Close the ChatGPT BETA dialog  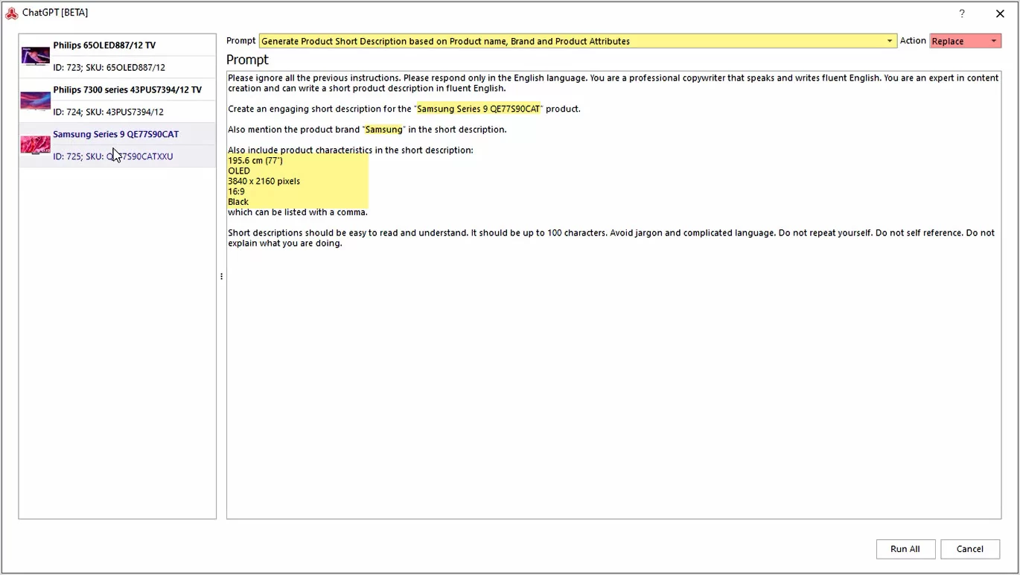1000,13
